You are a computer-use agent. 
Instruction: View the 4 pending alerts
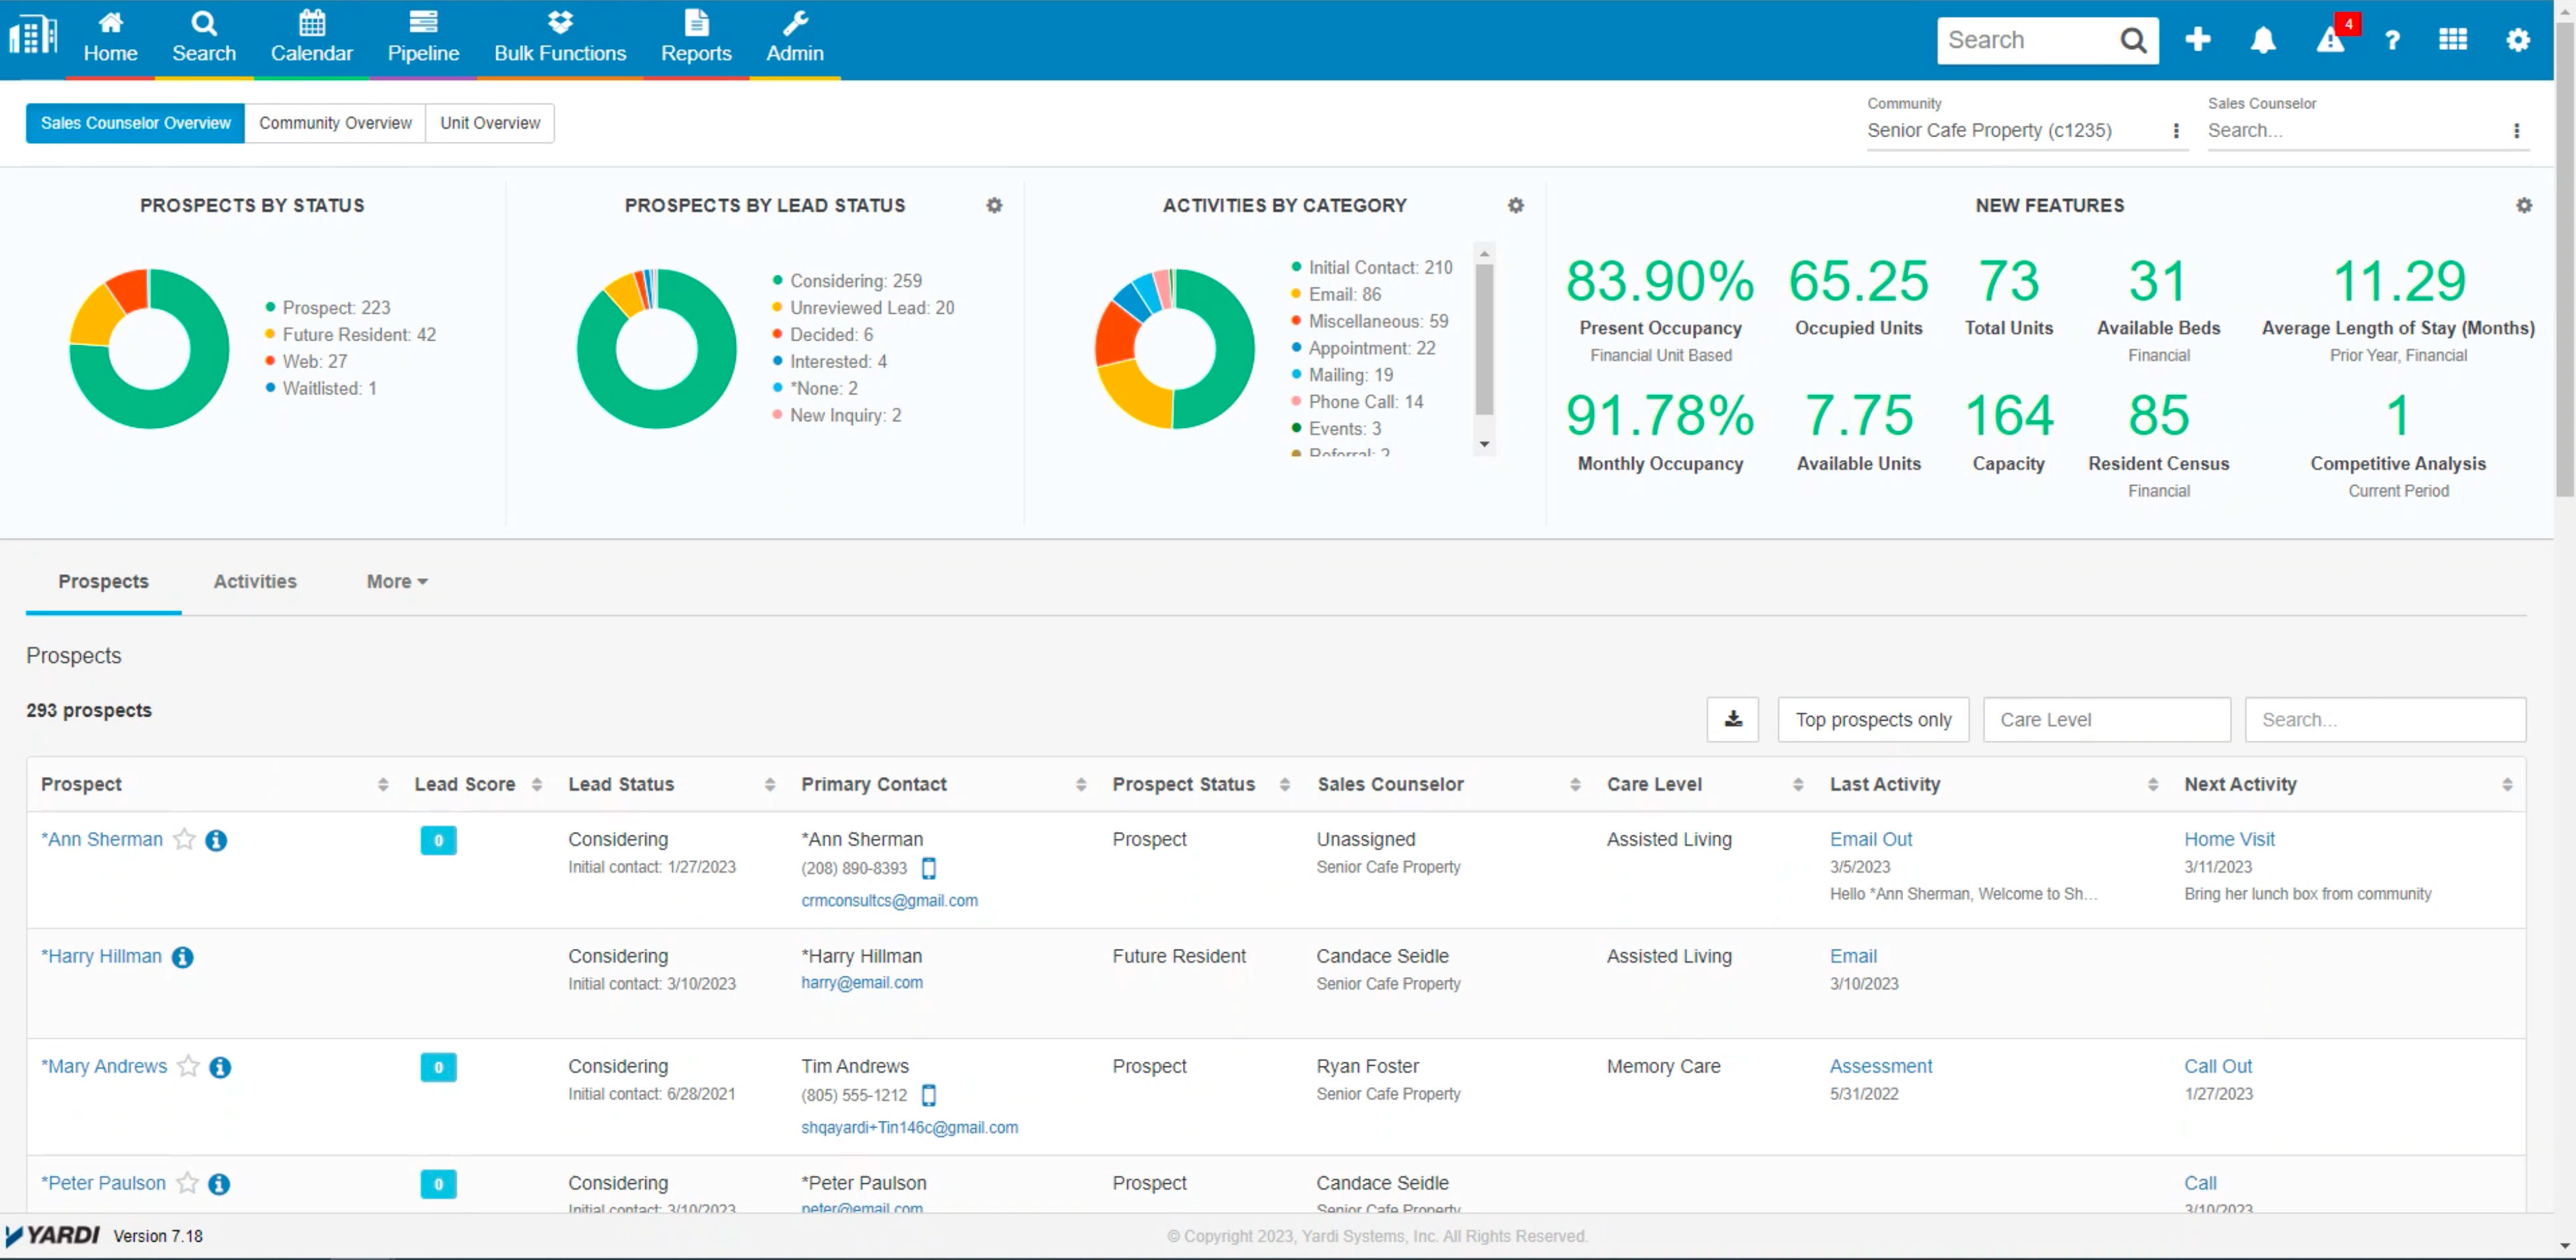coord(2330,41)
